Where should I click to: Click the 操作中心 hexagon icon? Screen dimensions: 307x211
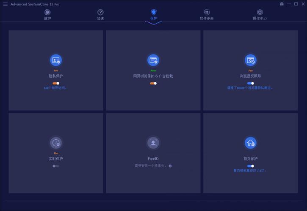(260, 12)
